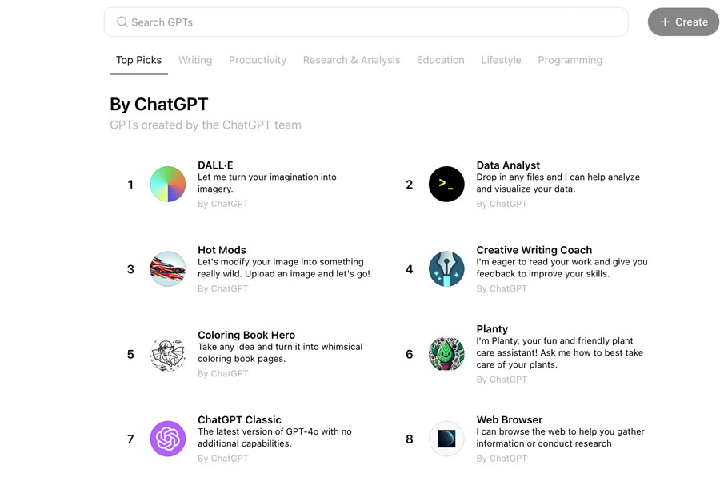Select the Creative Writing Coach pen icon

(x=446, y=268)
